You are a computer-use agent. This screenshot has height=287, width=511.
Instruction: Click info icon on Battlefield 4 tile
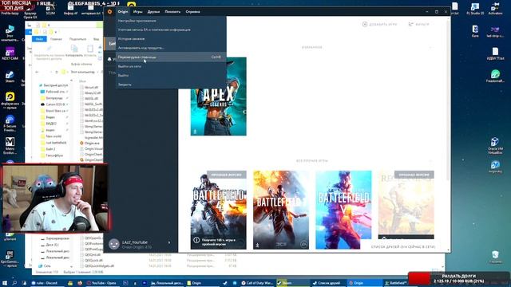tap(196, 240)
